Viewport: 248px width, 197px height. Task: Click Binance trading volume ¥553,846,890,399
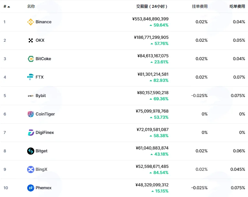pos(150,19)
